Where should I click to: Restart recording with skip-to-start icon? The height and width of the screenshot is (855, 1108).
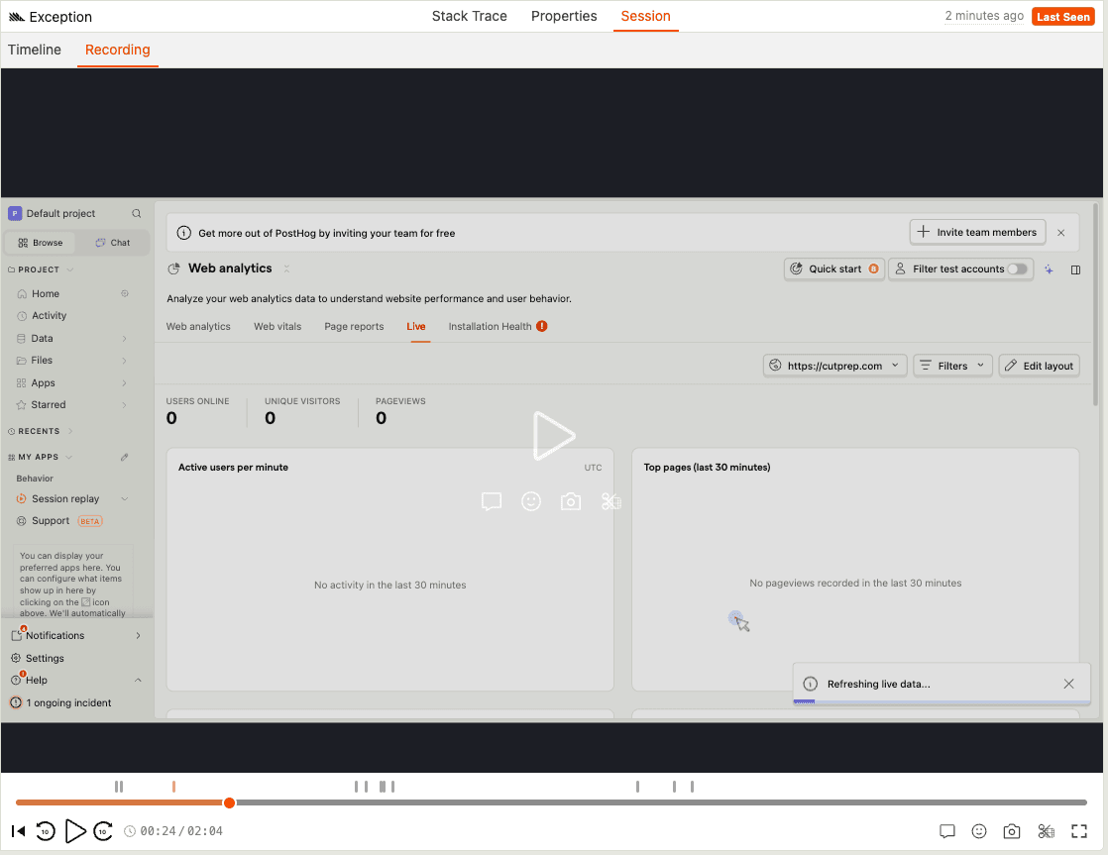[x=19, y=831]
